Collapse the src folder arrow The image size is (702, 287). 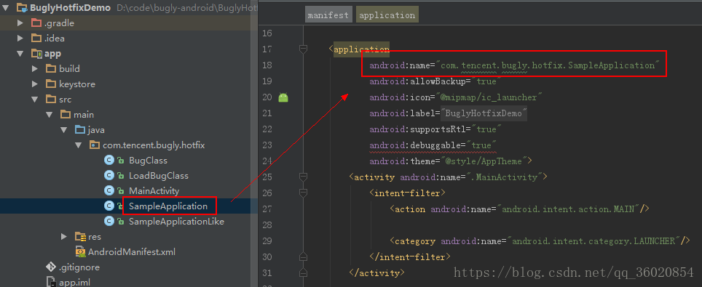(35, 100)
